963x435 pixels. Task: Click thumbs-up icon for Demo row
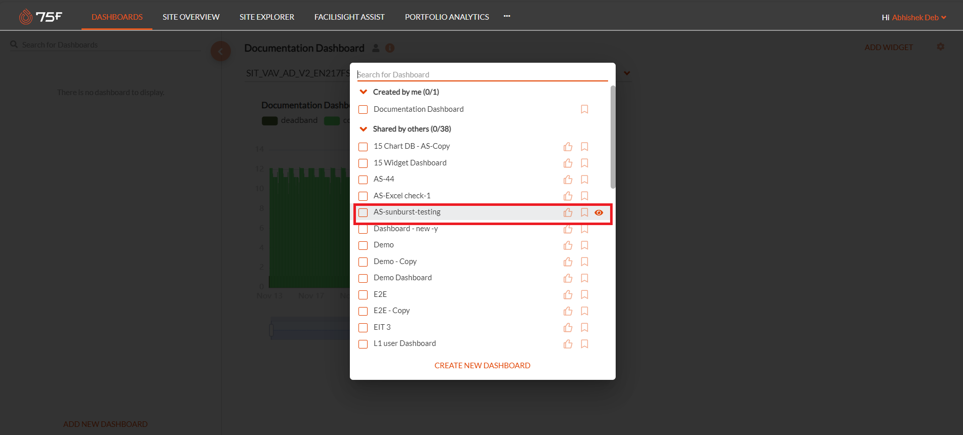pyautogui.click(x=568, y=245)
